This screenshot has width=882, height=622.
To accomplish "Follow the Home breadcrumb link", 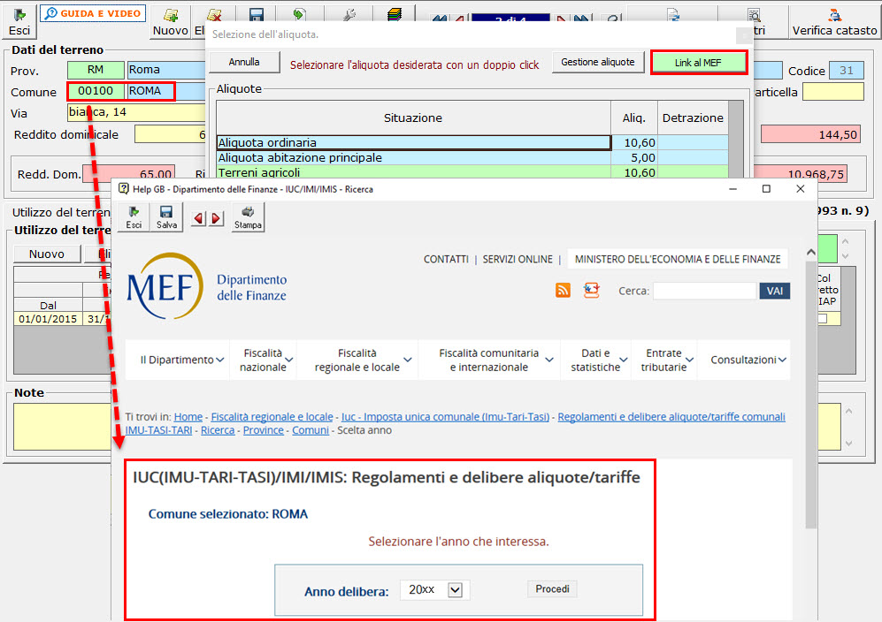I will [188, 417].
